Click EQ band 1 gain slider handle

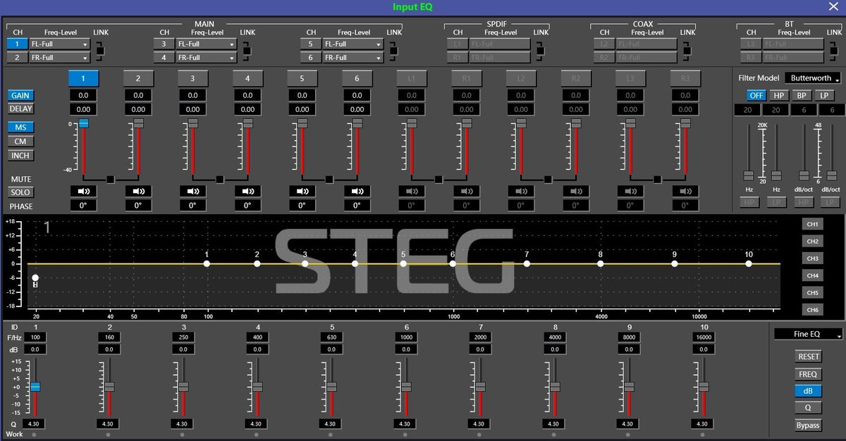[x=35, y=387]
